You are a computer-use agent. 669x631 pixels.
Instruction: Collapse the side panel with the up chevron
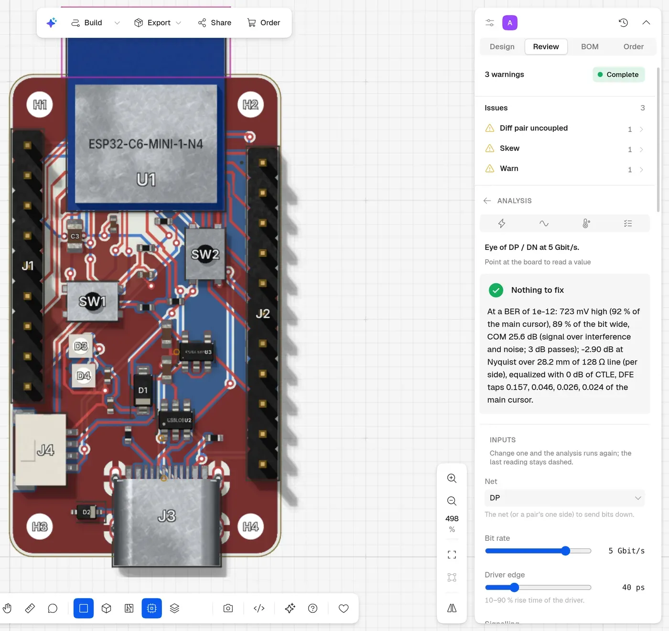point(646,22)
